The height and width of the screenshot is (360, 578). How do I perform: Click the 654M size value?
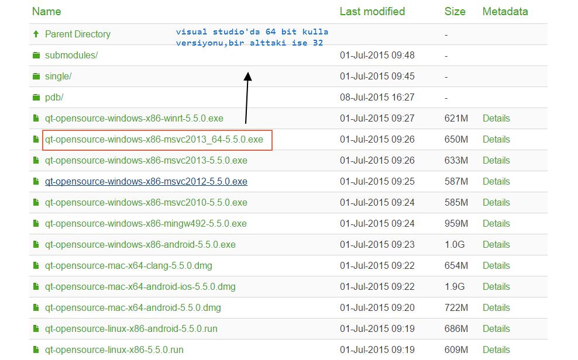click(x=456, y=265)
